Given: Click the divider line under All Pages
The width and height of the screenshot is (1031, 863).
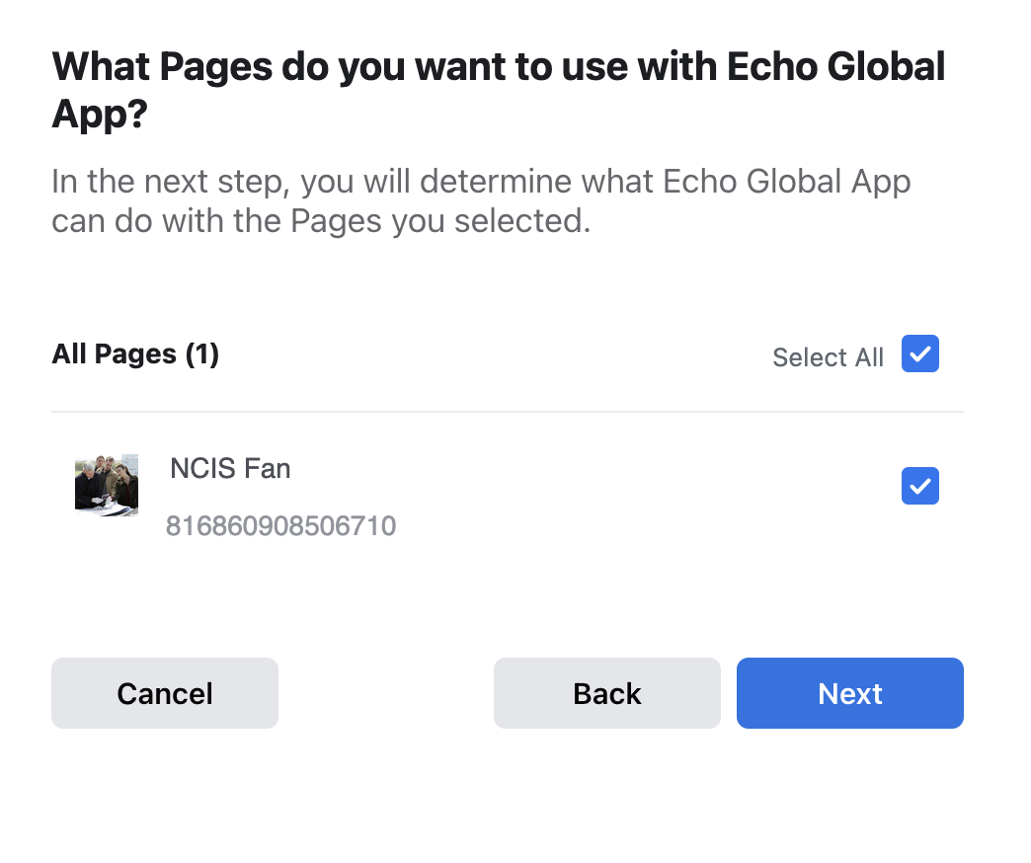Looking at the screenshot, I should click(x=508, y=412).
